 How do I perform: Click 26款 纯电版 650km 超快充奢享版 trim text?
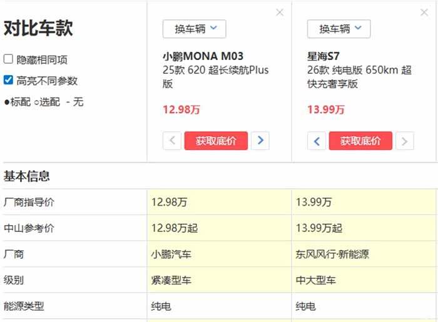coord(359,77)
